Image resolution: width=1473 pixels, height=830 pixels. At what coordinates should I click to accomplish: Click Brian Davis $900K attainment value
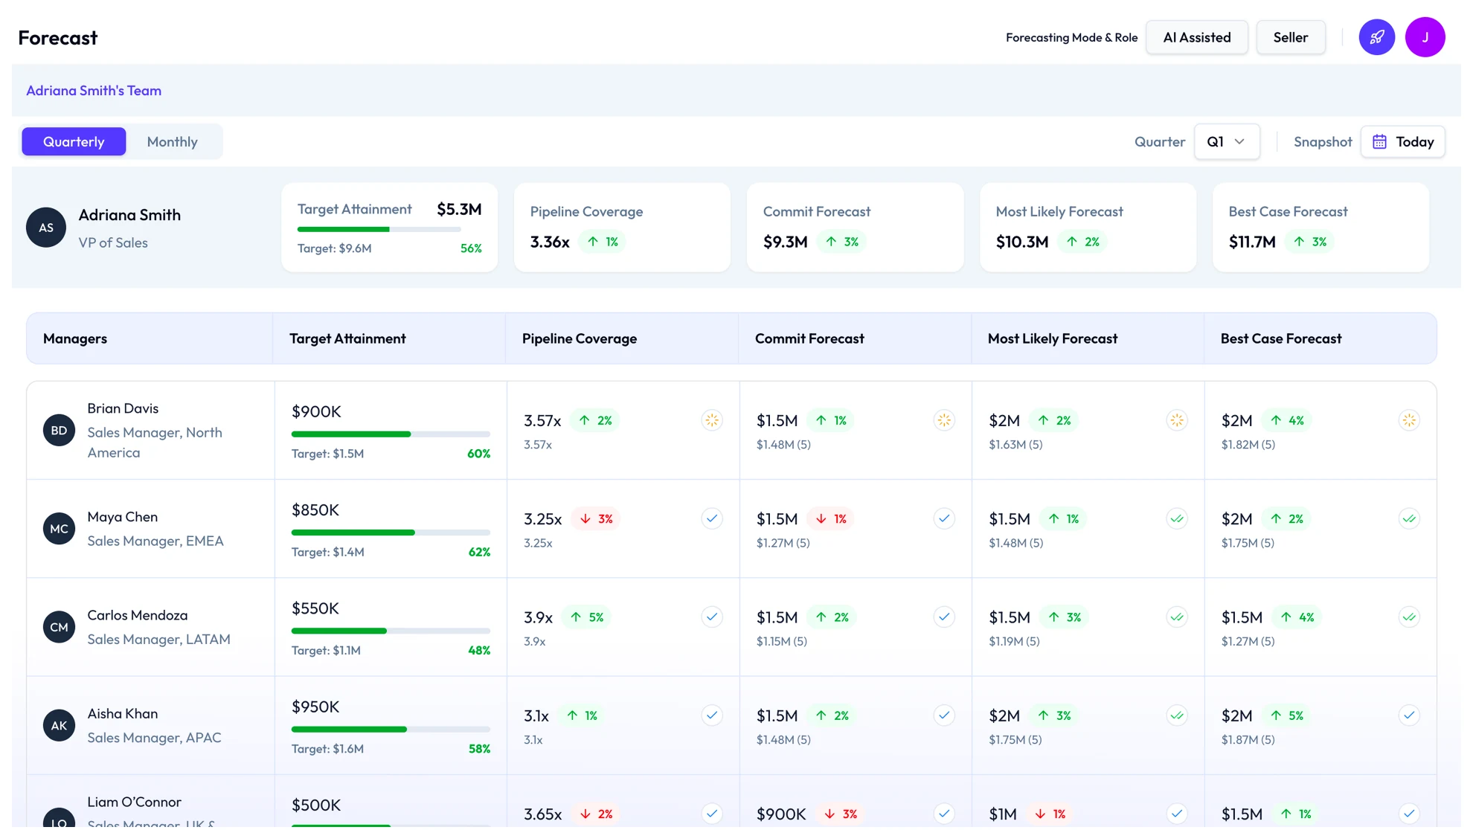[x=316, y=411]
